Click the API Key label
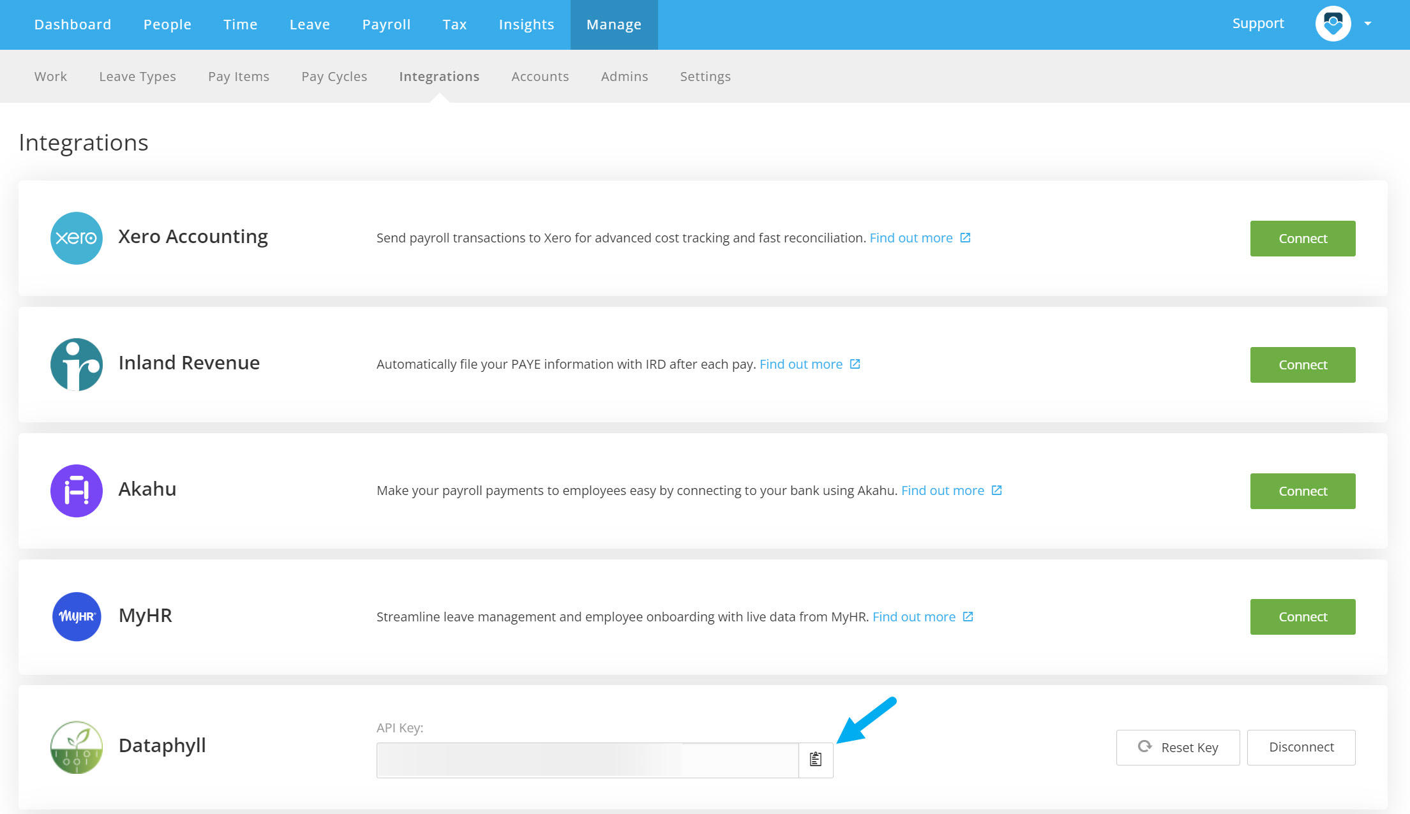Screen dimensions: 1410x814 (x=400, y=728)
